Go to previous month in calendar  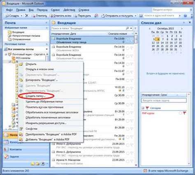150,29
